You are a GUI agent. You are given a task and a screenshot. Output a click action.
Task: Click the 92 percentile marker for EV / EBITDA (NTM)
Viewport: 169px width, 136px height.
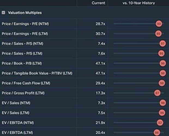coord(160,123)
